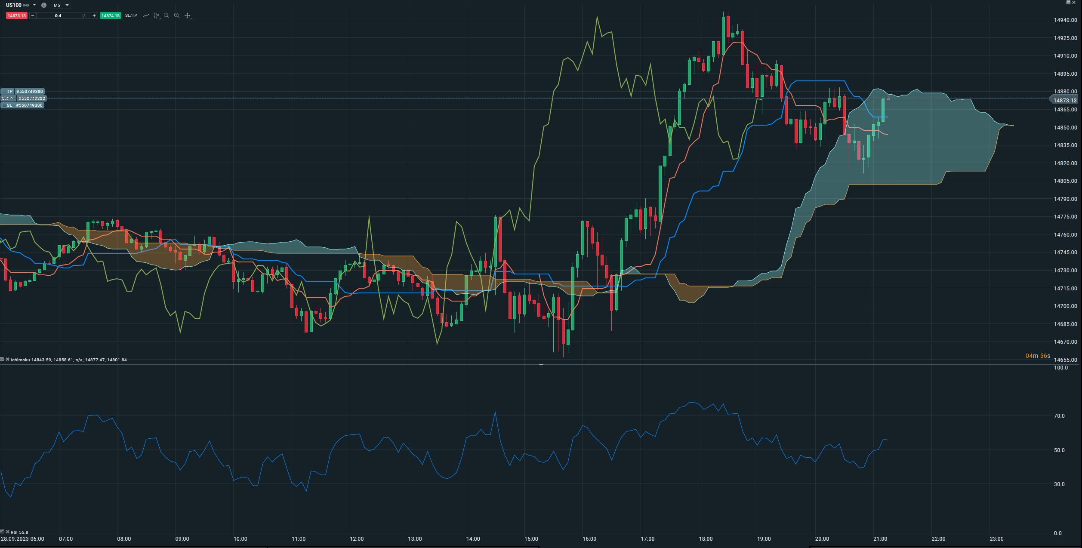Increase volume with the plus button
This screenshot has height=548, width=1082.
[94, 15]
